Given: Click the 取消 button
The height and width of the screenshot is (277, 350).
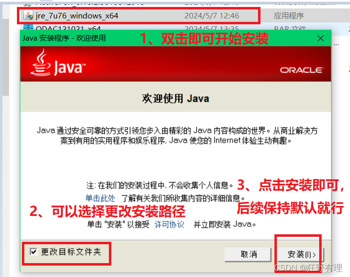Looking at the screenshot, I should (248, 255).
